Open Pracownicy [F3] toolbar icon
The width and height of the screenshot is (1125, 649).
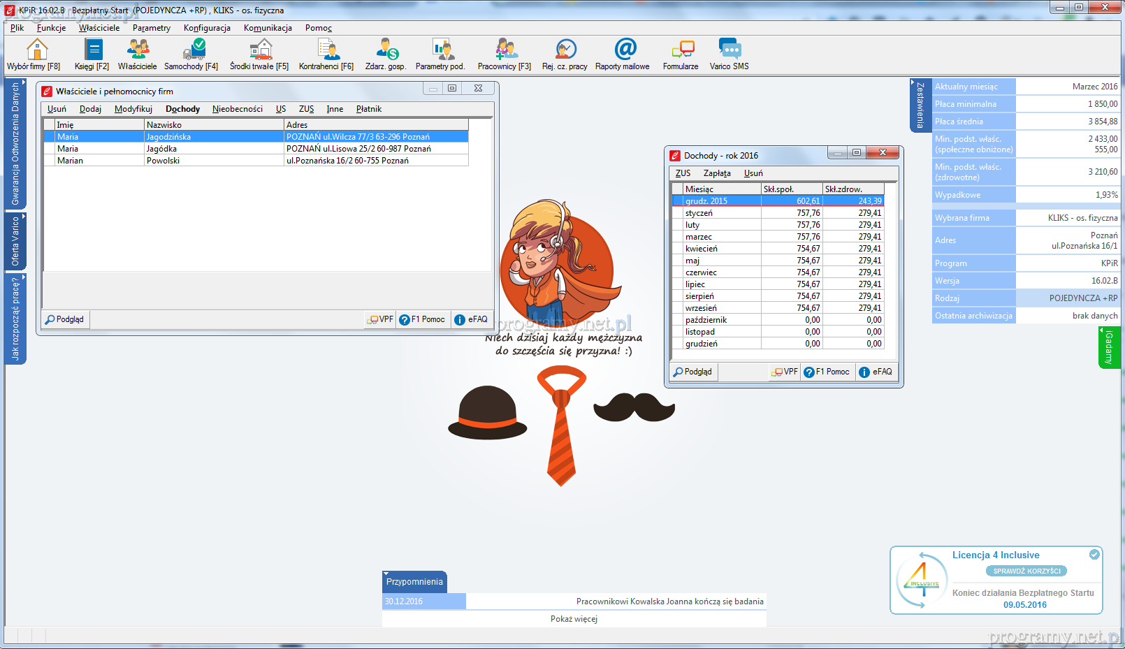coord(505,50)
